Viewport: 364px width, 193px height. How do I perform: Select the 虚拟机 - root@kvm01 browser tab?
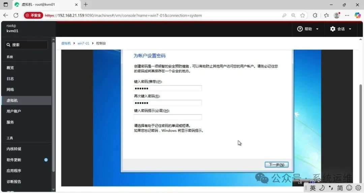[46, 5]
